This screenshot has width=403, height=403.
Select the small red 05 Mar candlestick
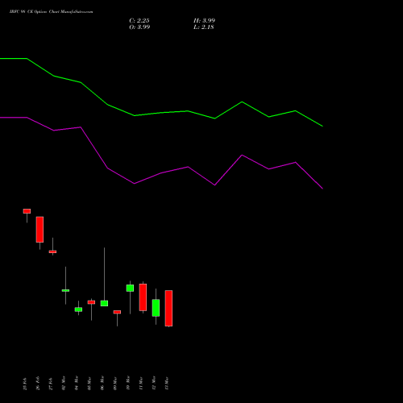91,302
